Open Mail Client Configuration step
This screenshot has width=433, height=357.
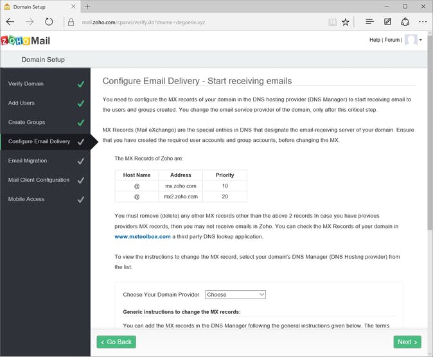pyautogui.click(x=39, y=180)
